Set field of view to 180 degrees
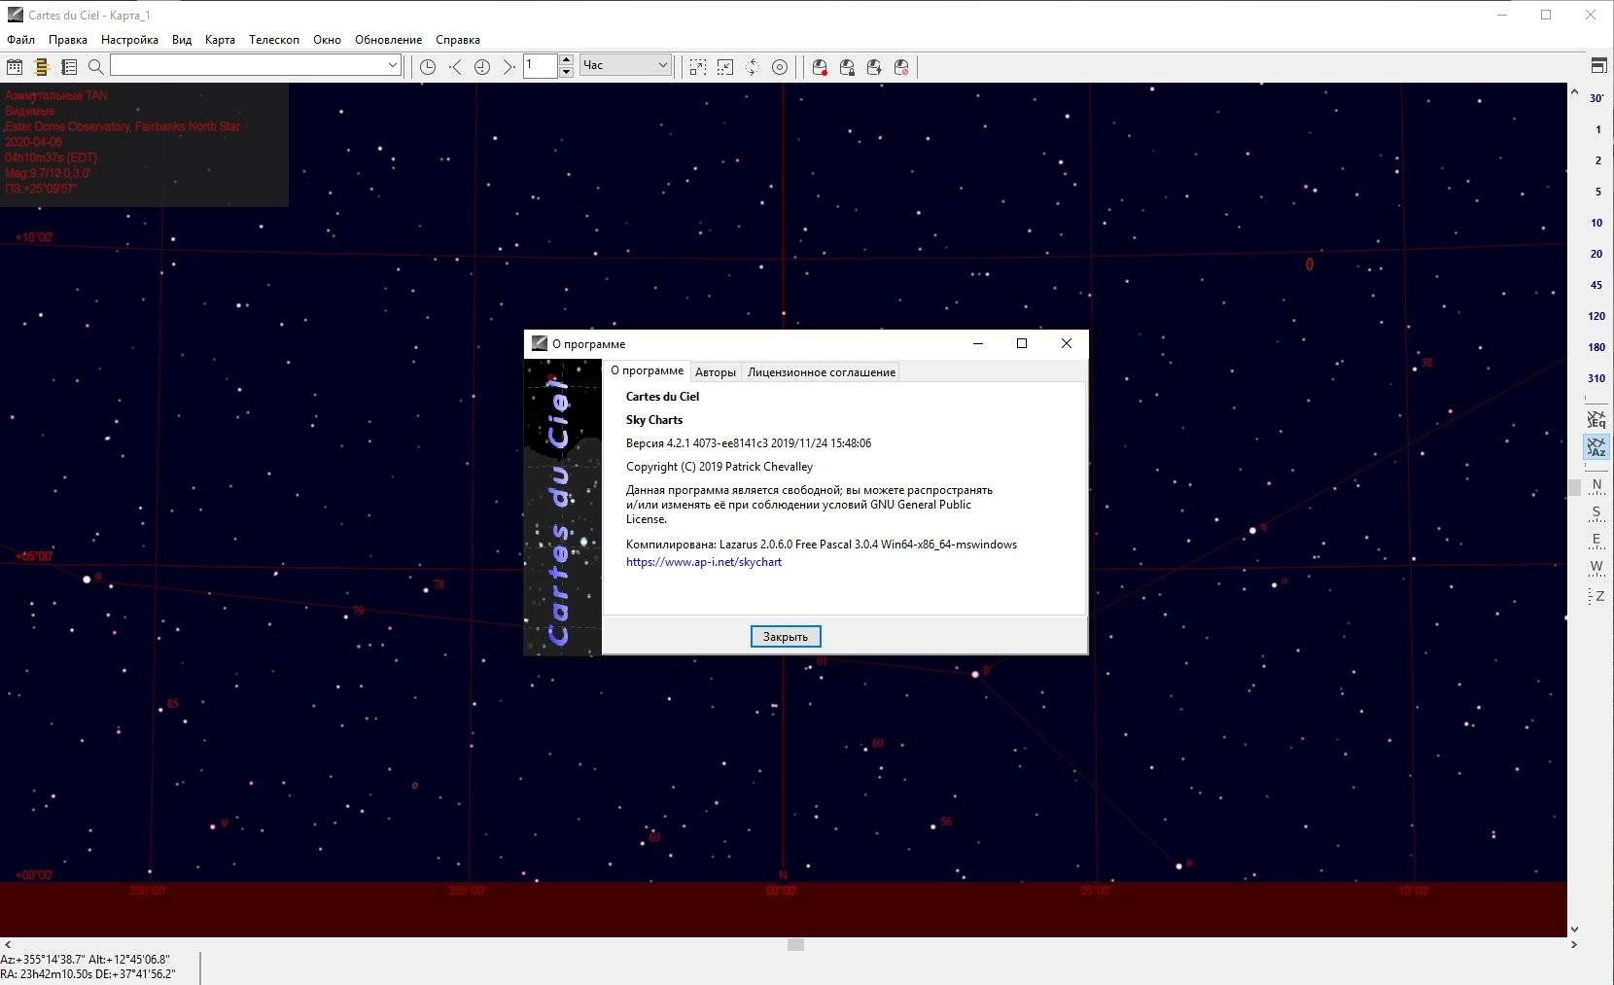Viewport: 1614px width, 985px height. [x=1596, y=347]
